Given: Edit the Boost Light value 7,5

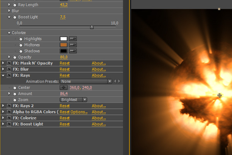Looking at the screenshot, I should pyautogui.click(x=63, y=17).
